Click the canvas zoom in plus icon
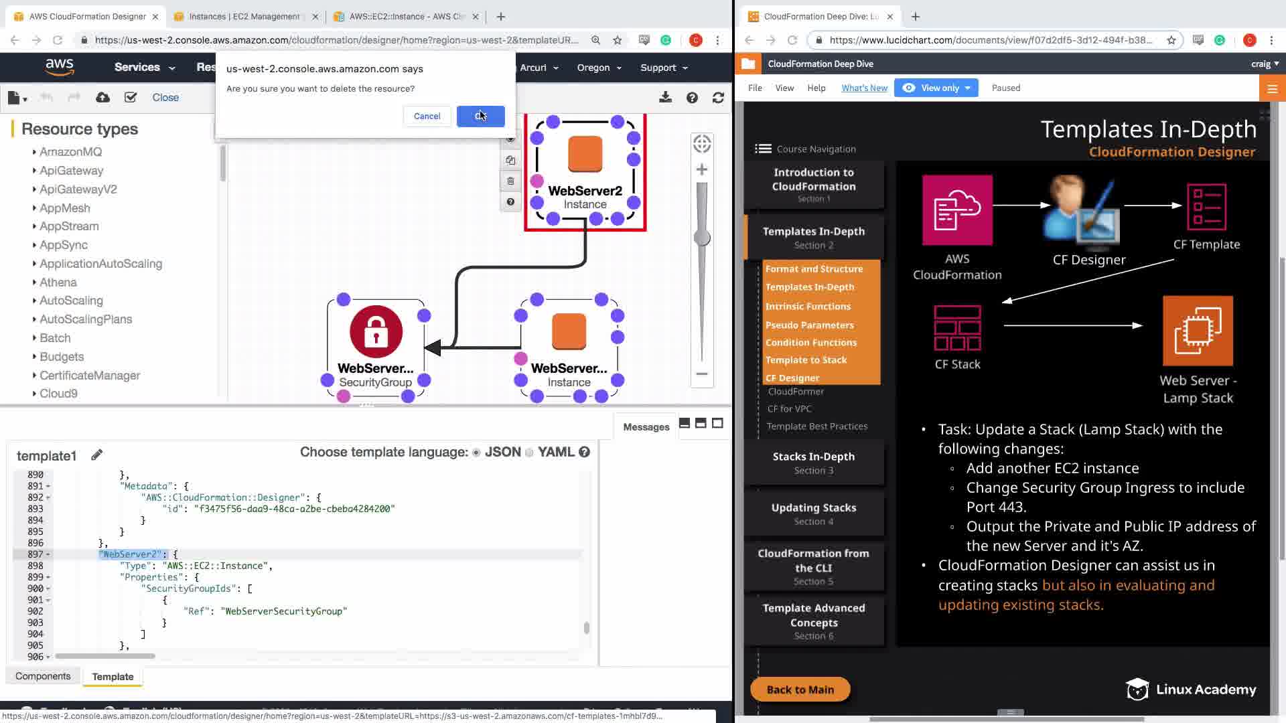The height and width of the screenshot is (723, 1286). point(702,170)
